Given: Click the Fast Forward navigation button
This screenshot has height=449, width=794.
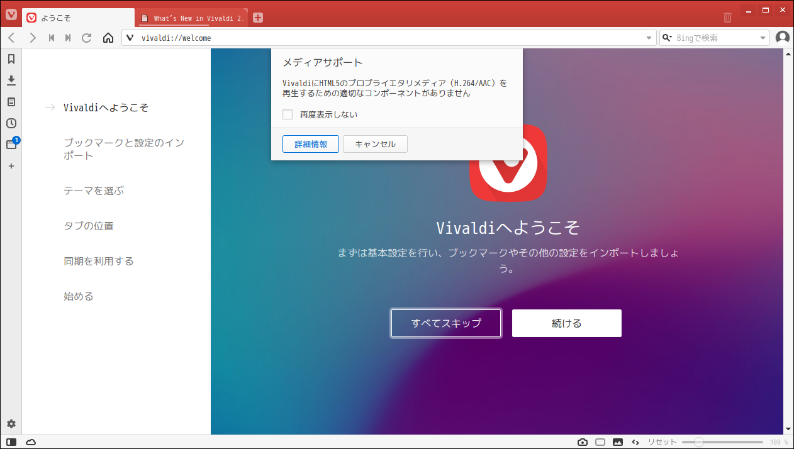Looking at the screenshot, I should coord(69,38).
